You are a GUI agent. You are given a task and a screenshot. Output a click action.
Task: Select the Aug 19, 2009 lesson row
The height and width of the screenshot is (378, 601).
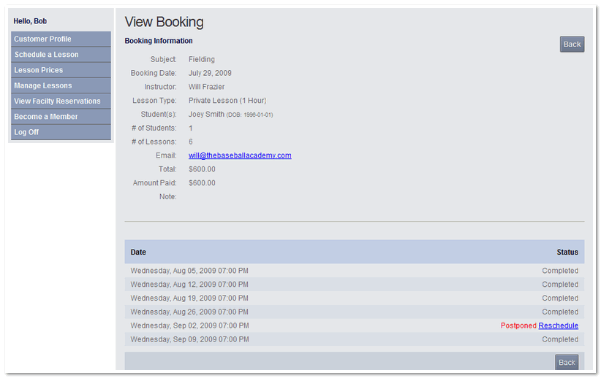coord(189,298)
